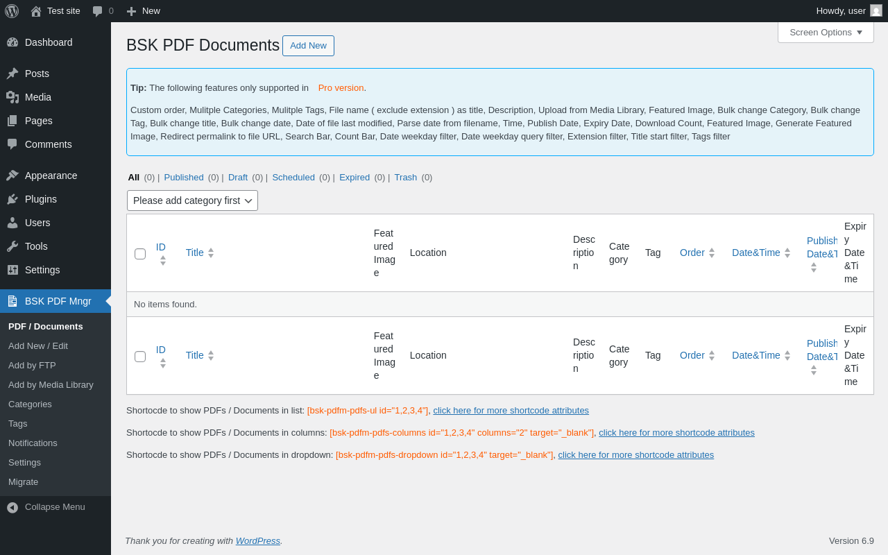Click the bsk-pdfm-pdfs-ul shortcode text
Screen dimensions: 888x555
[368, 410]
